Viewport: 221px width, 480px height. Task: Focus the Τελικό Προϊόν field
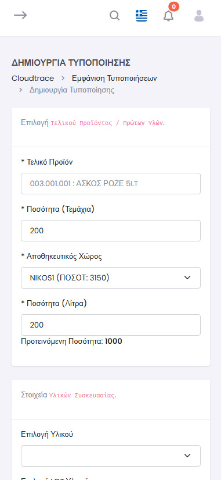(110, 183)
